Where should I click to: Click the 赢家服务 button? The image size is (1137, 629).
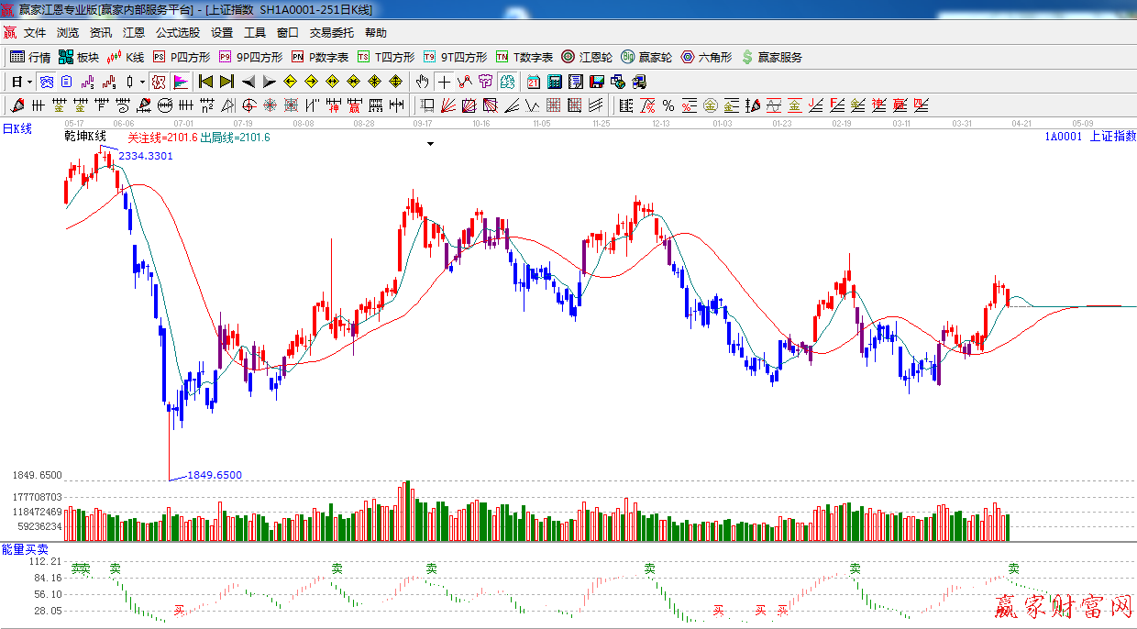(x=771, y=57)
